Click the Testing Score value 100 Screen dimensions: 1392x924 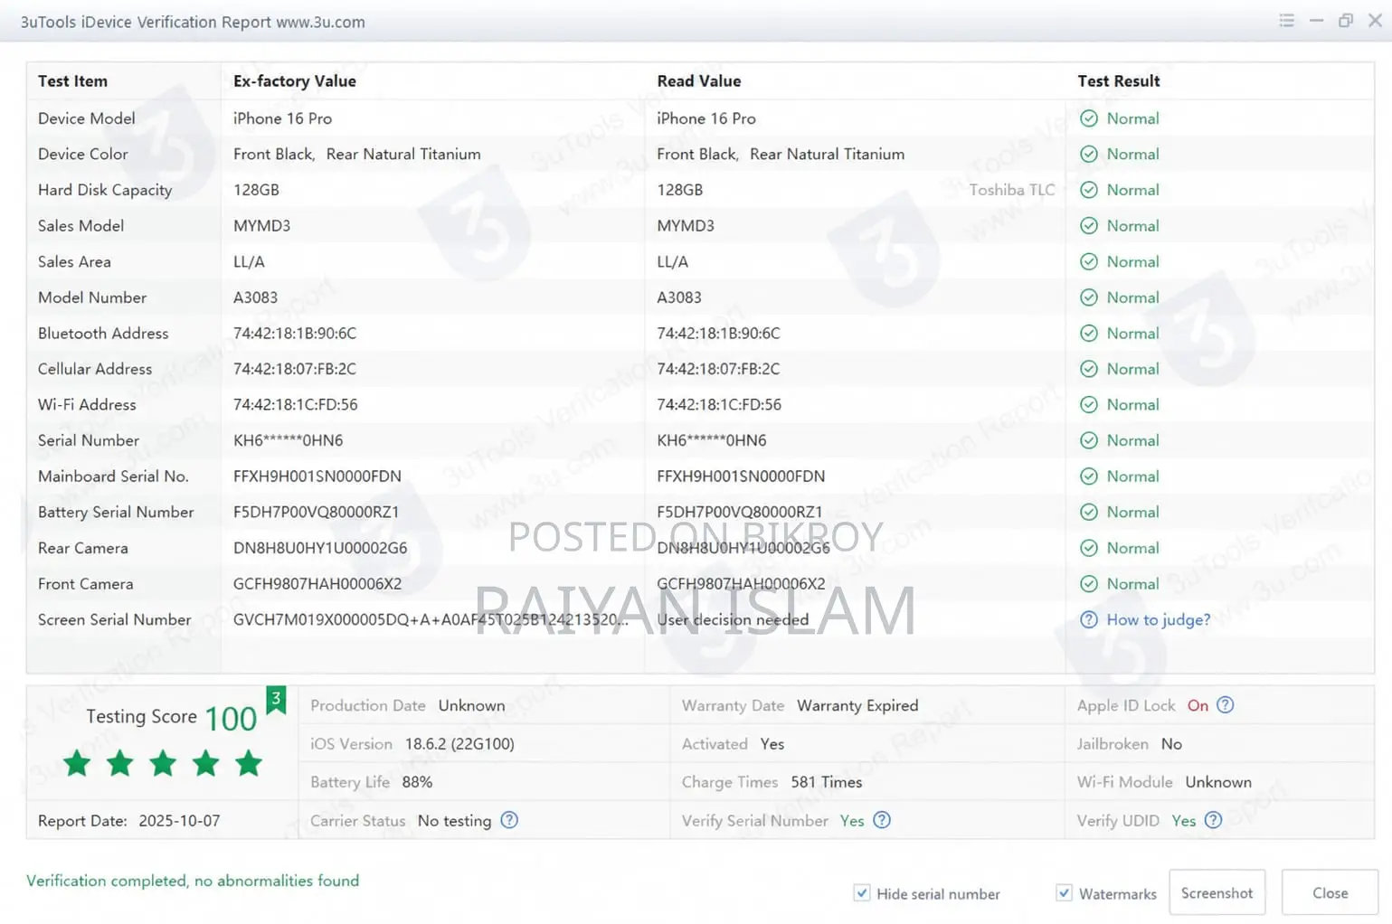[231, 719]
